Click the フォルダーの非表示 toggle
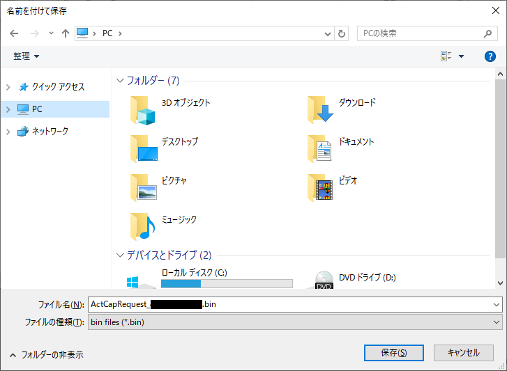507x371 pixels. tap(46, 354)
